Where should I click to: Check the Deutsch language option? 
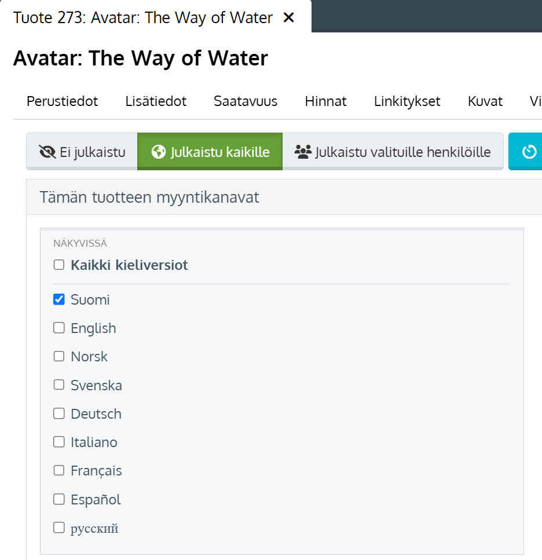pos(59,413)
